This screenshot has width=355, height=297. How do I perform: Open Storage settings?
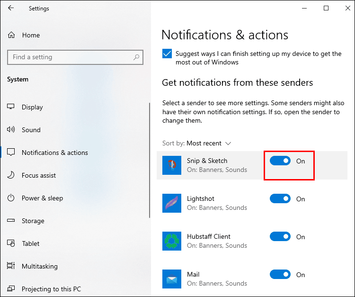click(x=33, y=221)
